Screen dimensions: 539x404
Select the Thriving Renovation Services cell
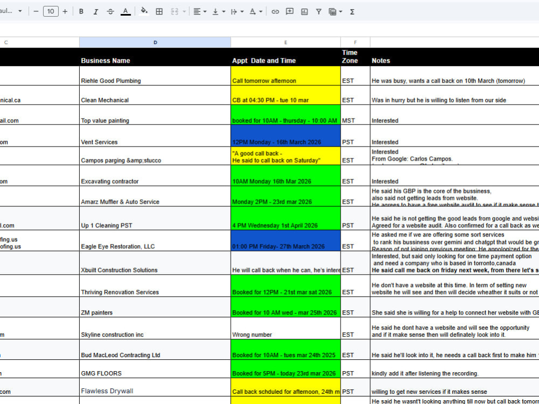[155, 285]
